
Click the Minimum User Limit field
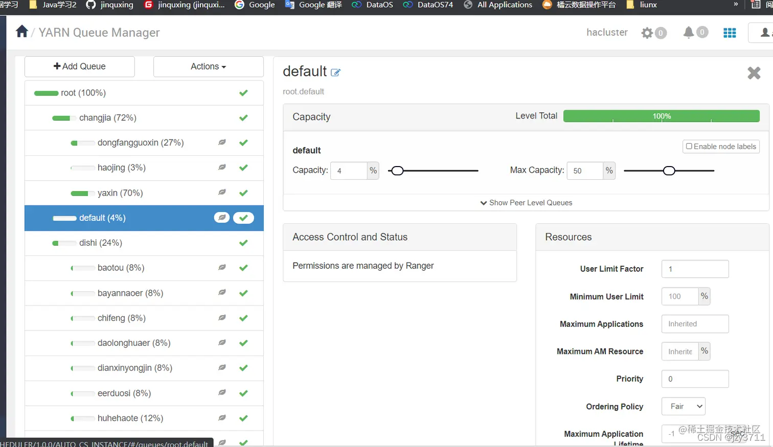680,296
